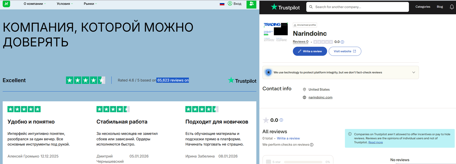Viewport: 456px width, 164px height.
Task: Click the 'Search for another company' field
Action: pyautogui.click(x=357, y=7)
